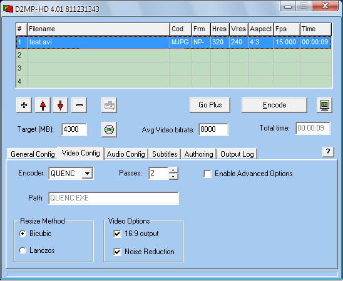The width and height of the screenshot is (343, 281).
Task: Toggle the Noise Reduction checkbox
Action: pyautogui.click(x=117, y=252)
